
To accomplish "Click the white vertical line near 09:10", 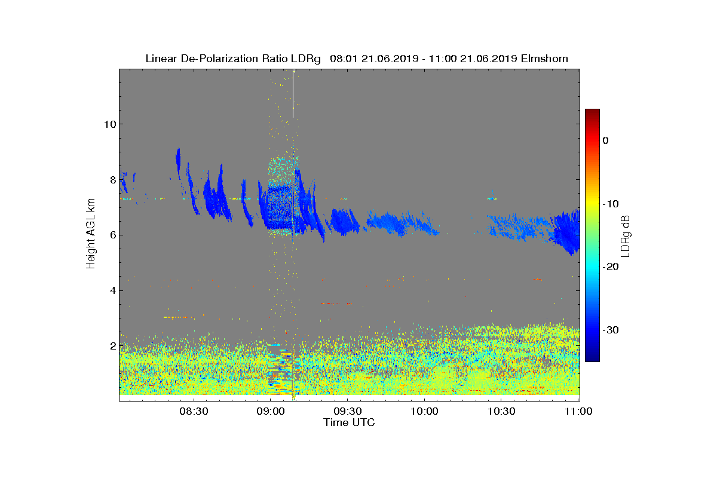I will click(x=293, y=93).
